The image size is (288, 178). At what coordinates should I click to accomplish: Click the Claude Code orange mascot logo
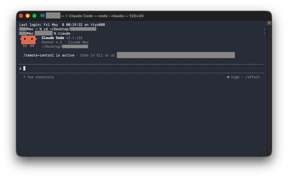point(28,41)
